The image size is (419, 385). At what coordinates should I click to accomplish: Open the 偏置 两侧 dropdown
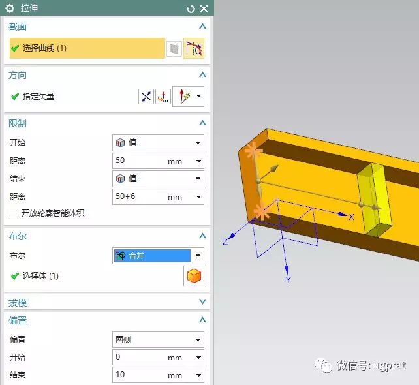tap(158, 339)
